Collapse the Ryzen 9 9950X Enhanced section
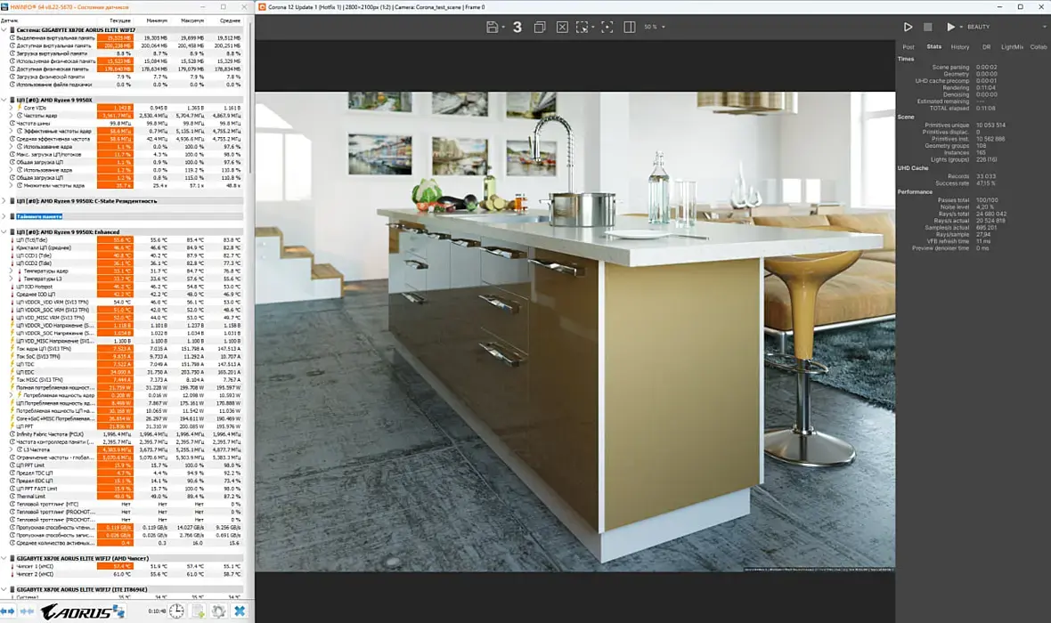This screenshot has width=1051, height=623. pyautogui.click(x=4, y=231)
